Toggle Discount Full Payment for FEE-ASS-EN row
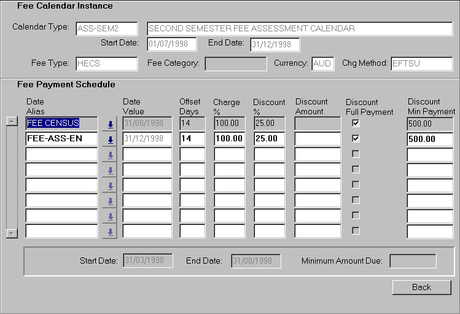460x314 pixels. pyautogui.click(x=356, y=139)
